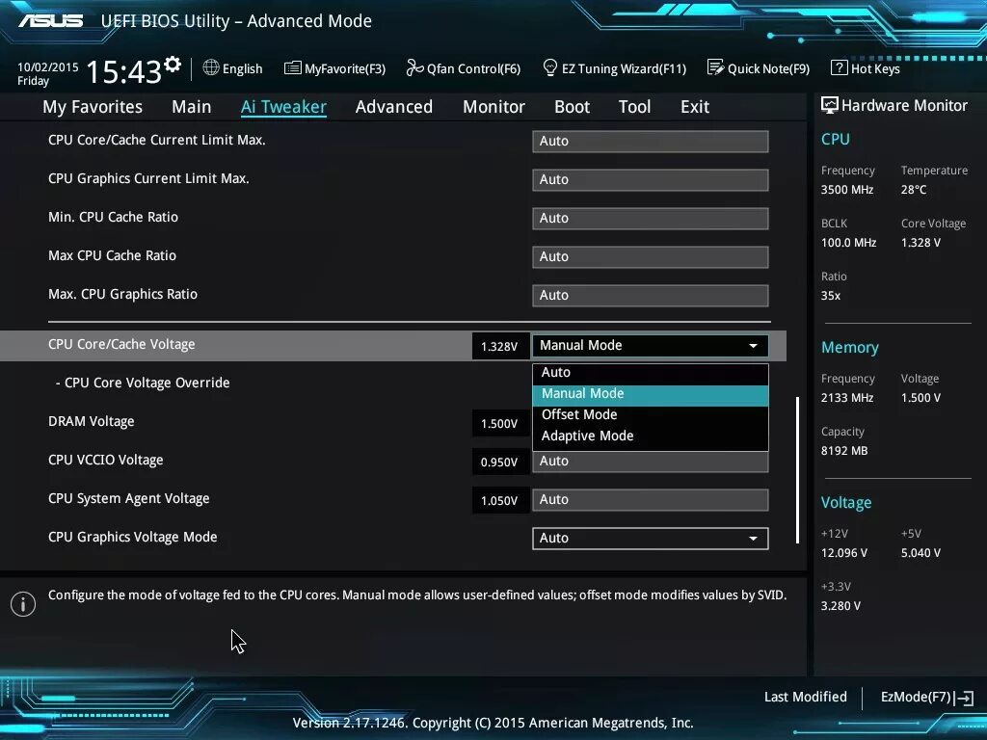Click Max. CPU Graphics Ratio field
Screen dimensions: 987x740
651,295
